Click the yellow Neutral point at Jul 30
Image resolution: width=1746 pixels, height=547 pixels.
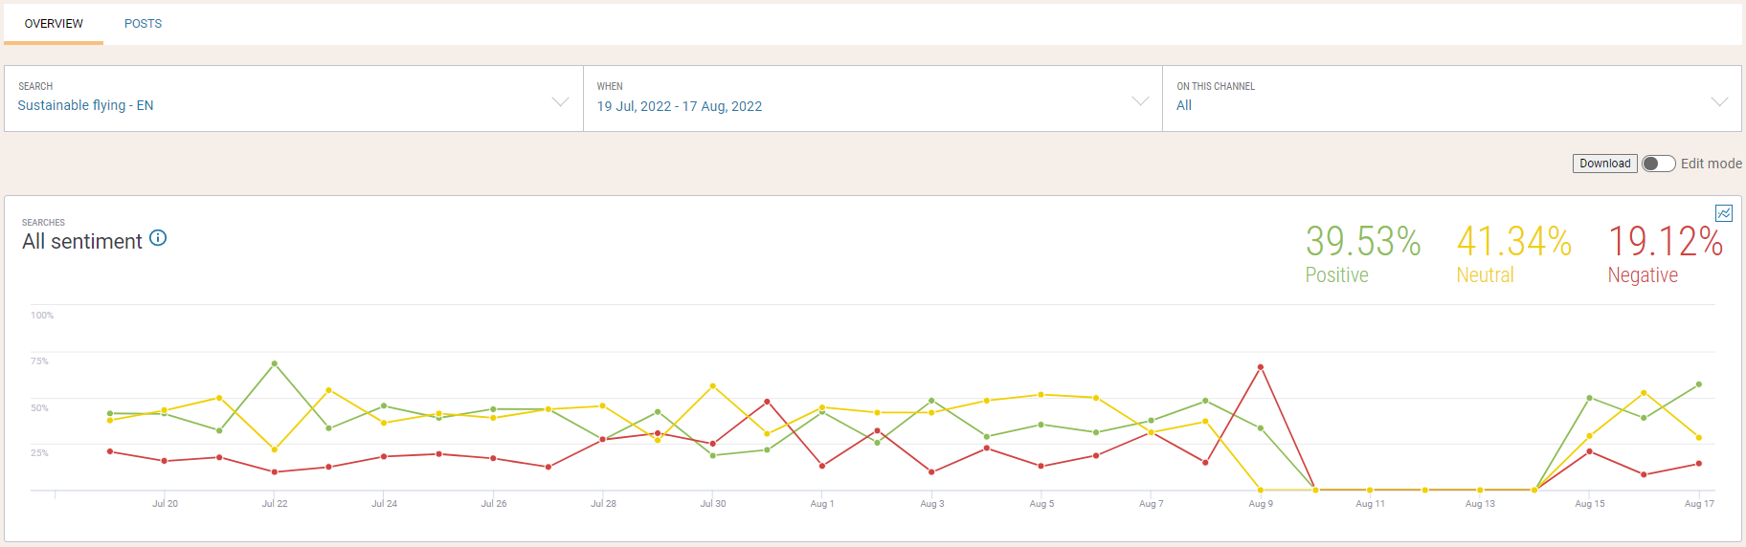coord(713,386)
